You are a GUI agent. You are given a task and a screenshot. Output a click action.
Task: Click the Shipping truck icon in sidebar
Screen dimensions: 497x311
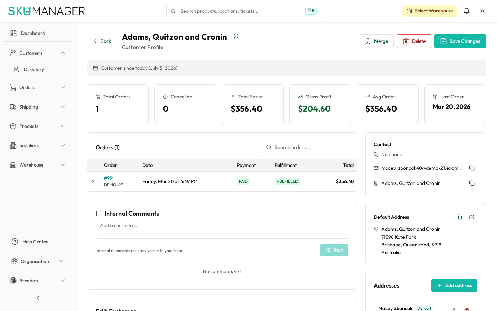(13, 107)
